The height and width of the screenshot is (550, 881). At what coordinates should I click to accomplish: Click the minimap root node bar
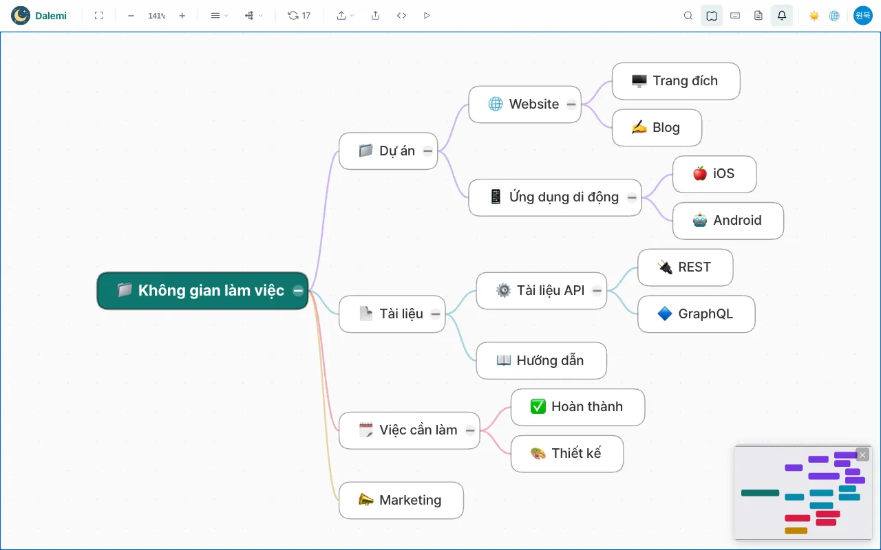click(x=760, y=493)
